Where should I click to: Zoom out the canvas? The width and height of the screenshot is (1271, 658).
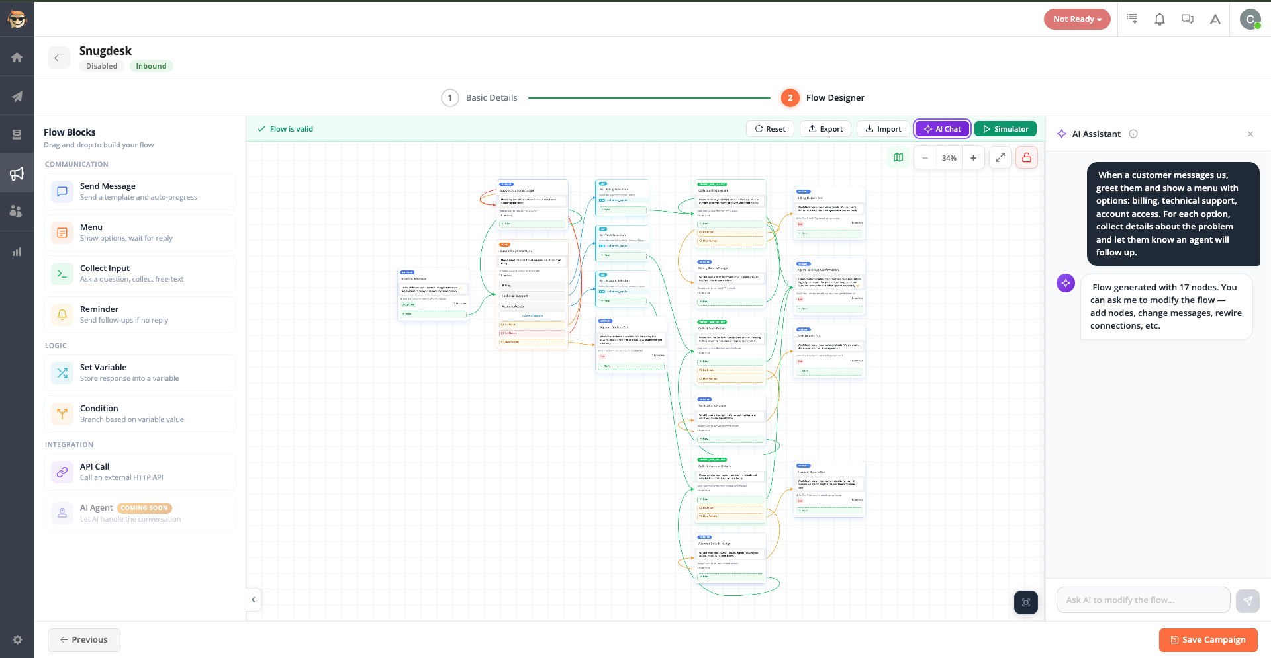click(925, 158)
